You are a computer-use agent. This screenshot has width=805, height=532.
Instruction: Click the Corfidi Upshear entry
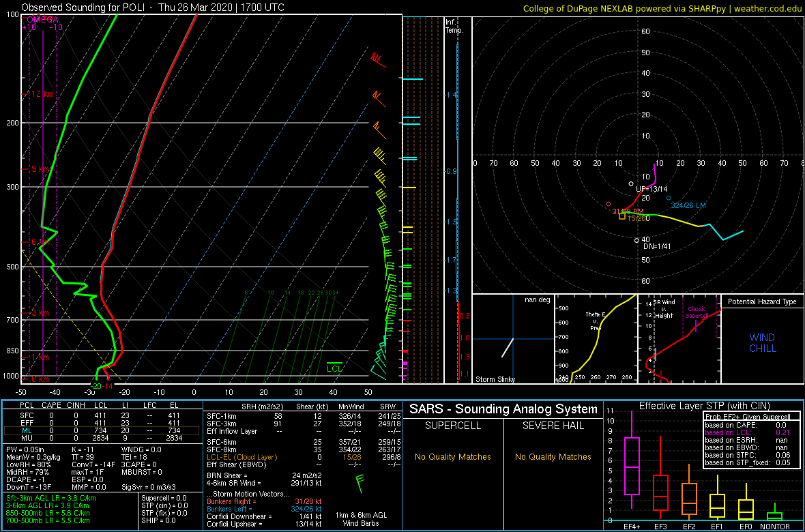[265, 524]
